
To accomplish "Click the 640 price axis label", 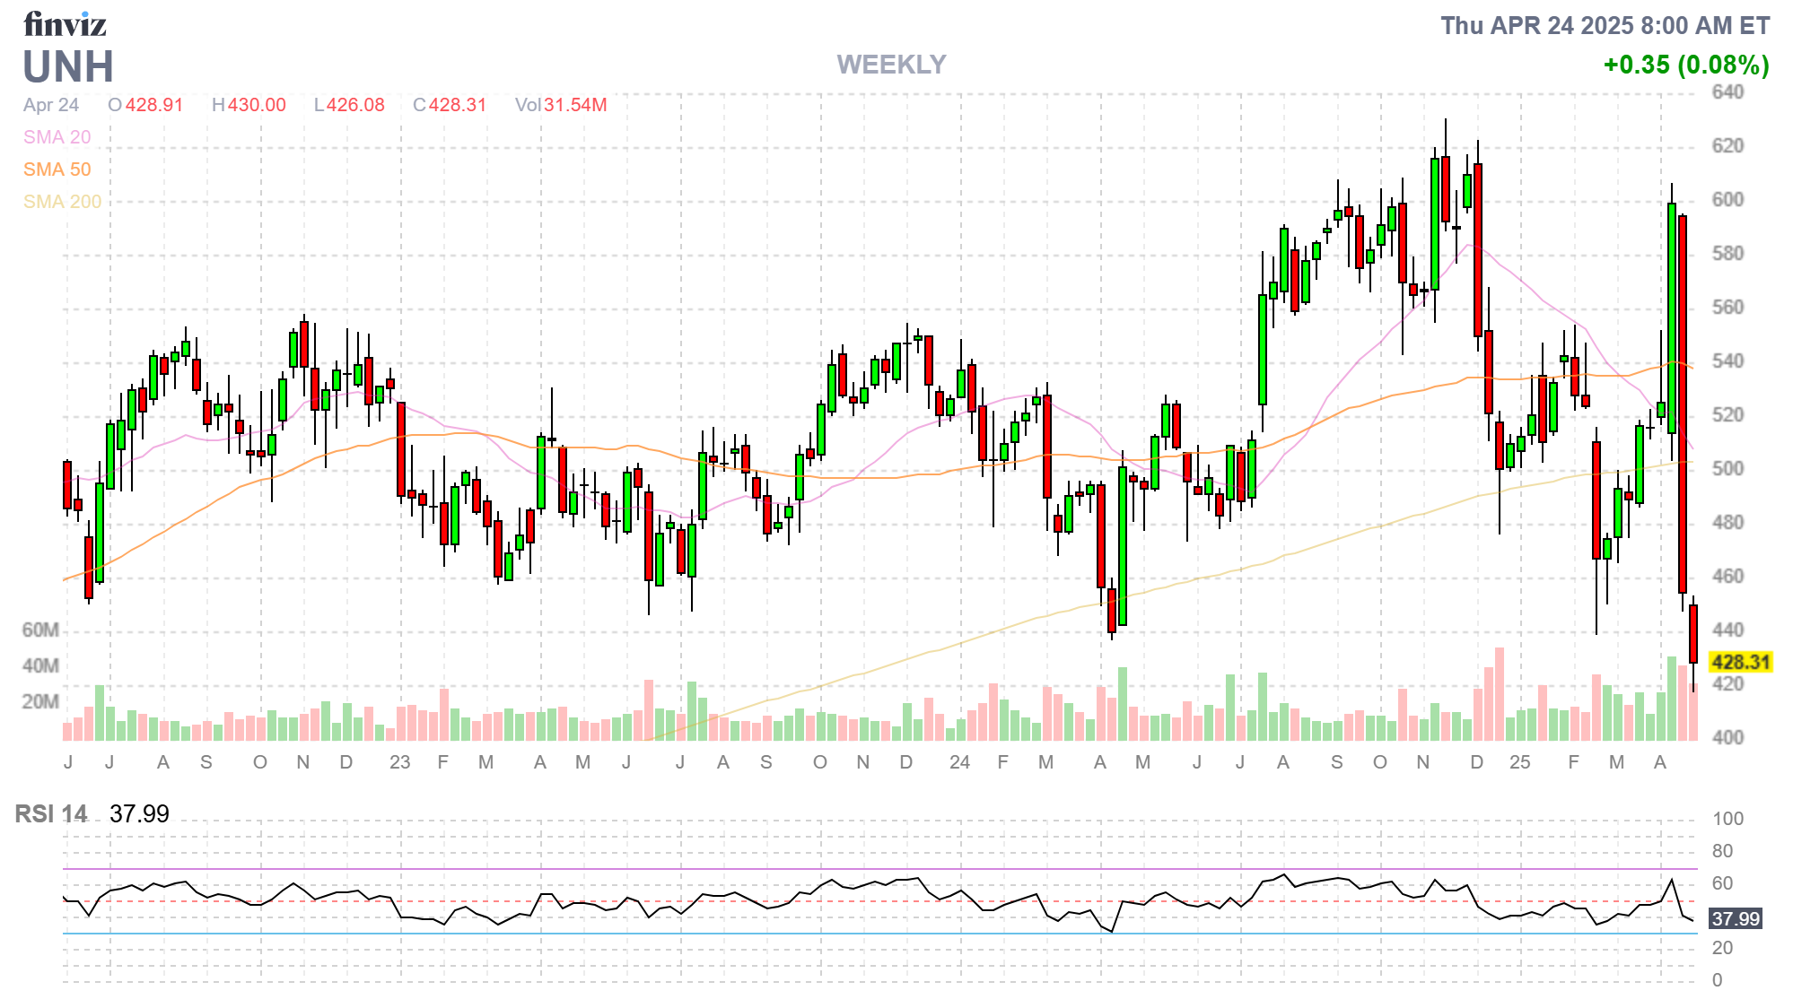I will click(1727, 92).
